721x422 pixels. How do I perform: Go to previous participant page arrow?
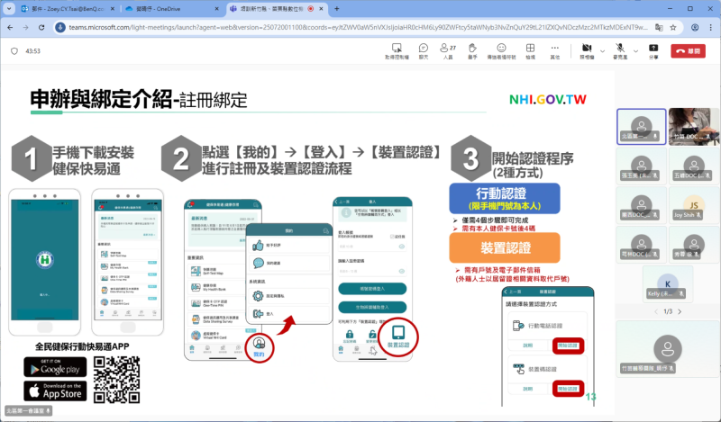click(x=655, y=312)
